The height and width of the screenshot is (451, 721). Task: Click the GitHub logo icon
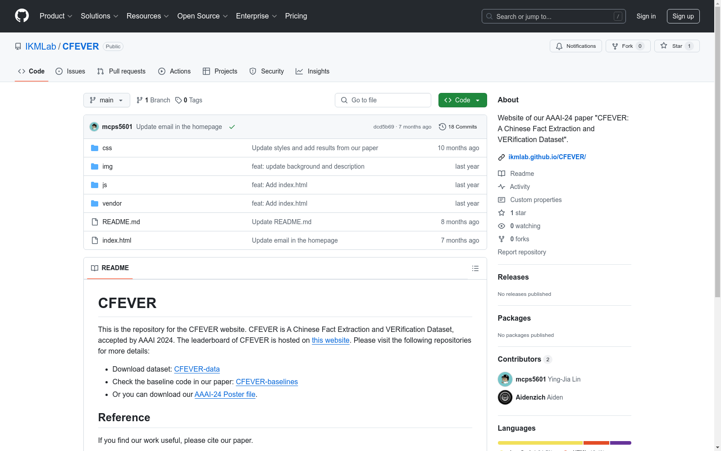(x=22, y=16)
